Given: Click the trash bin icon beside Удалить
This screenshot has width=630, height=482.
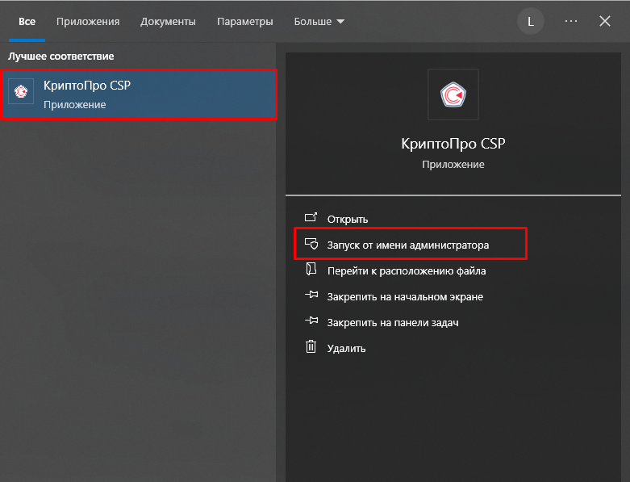Looking at the screenshot, I should (311, 348).
